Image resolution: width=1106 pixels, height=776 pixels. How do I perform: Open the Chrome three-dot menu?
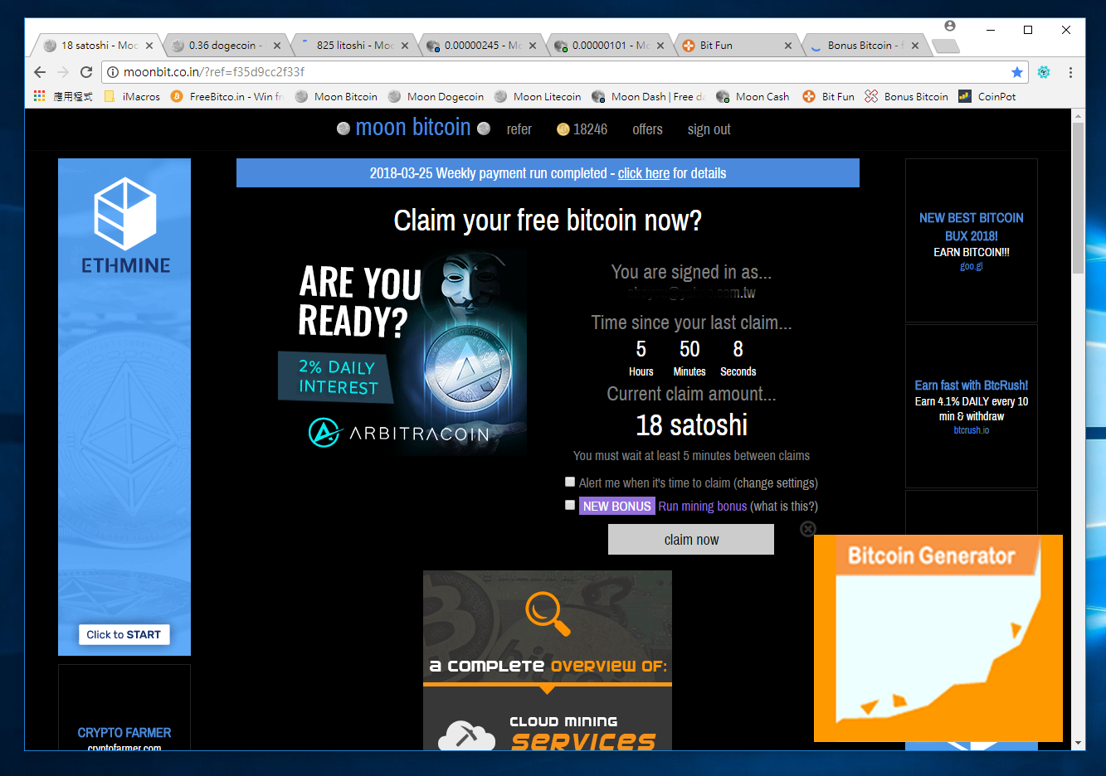pyautogui.click(x=1070, y=72)
